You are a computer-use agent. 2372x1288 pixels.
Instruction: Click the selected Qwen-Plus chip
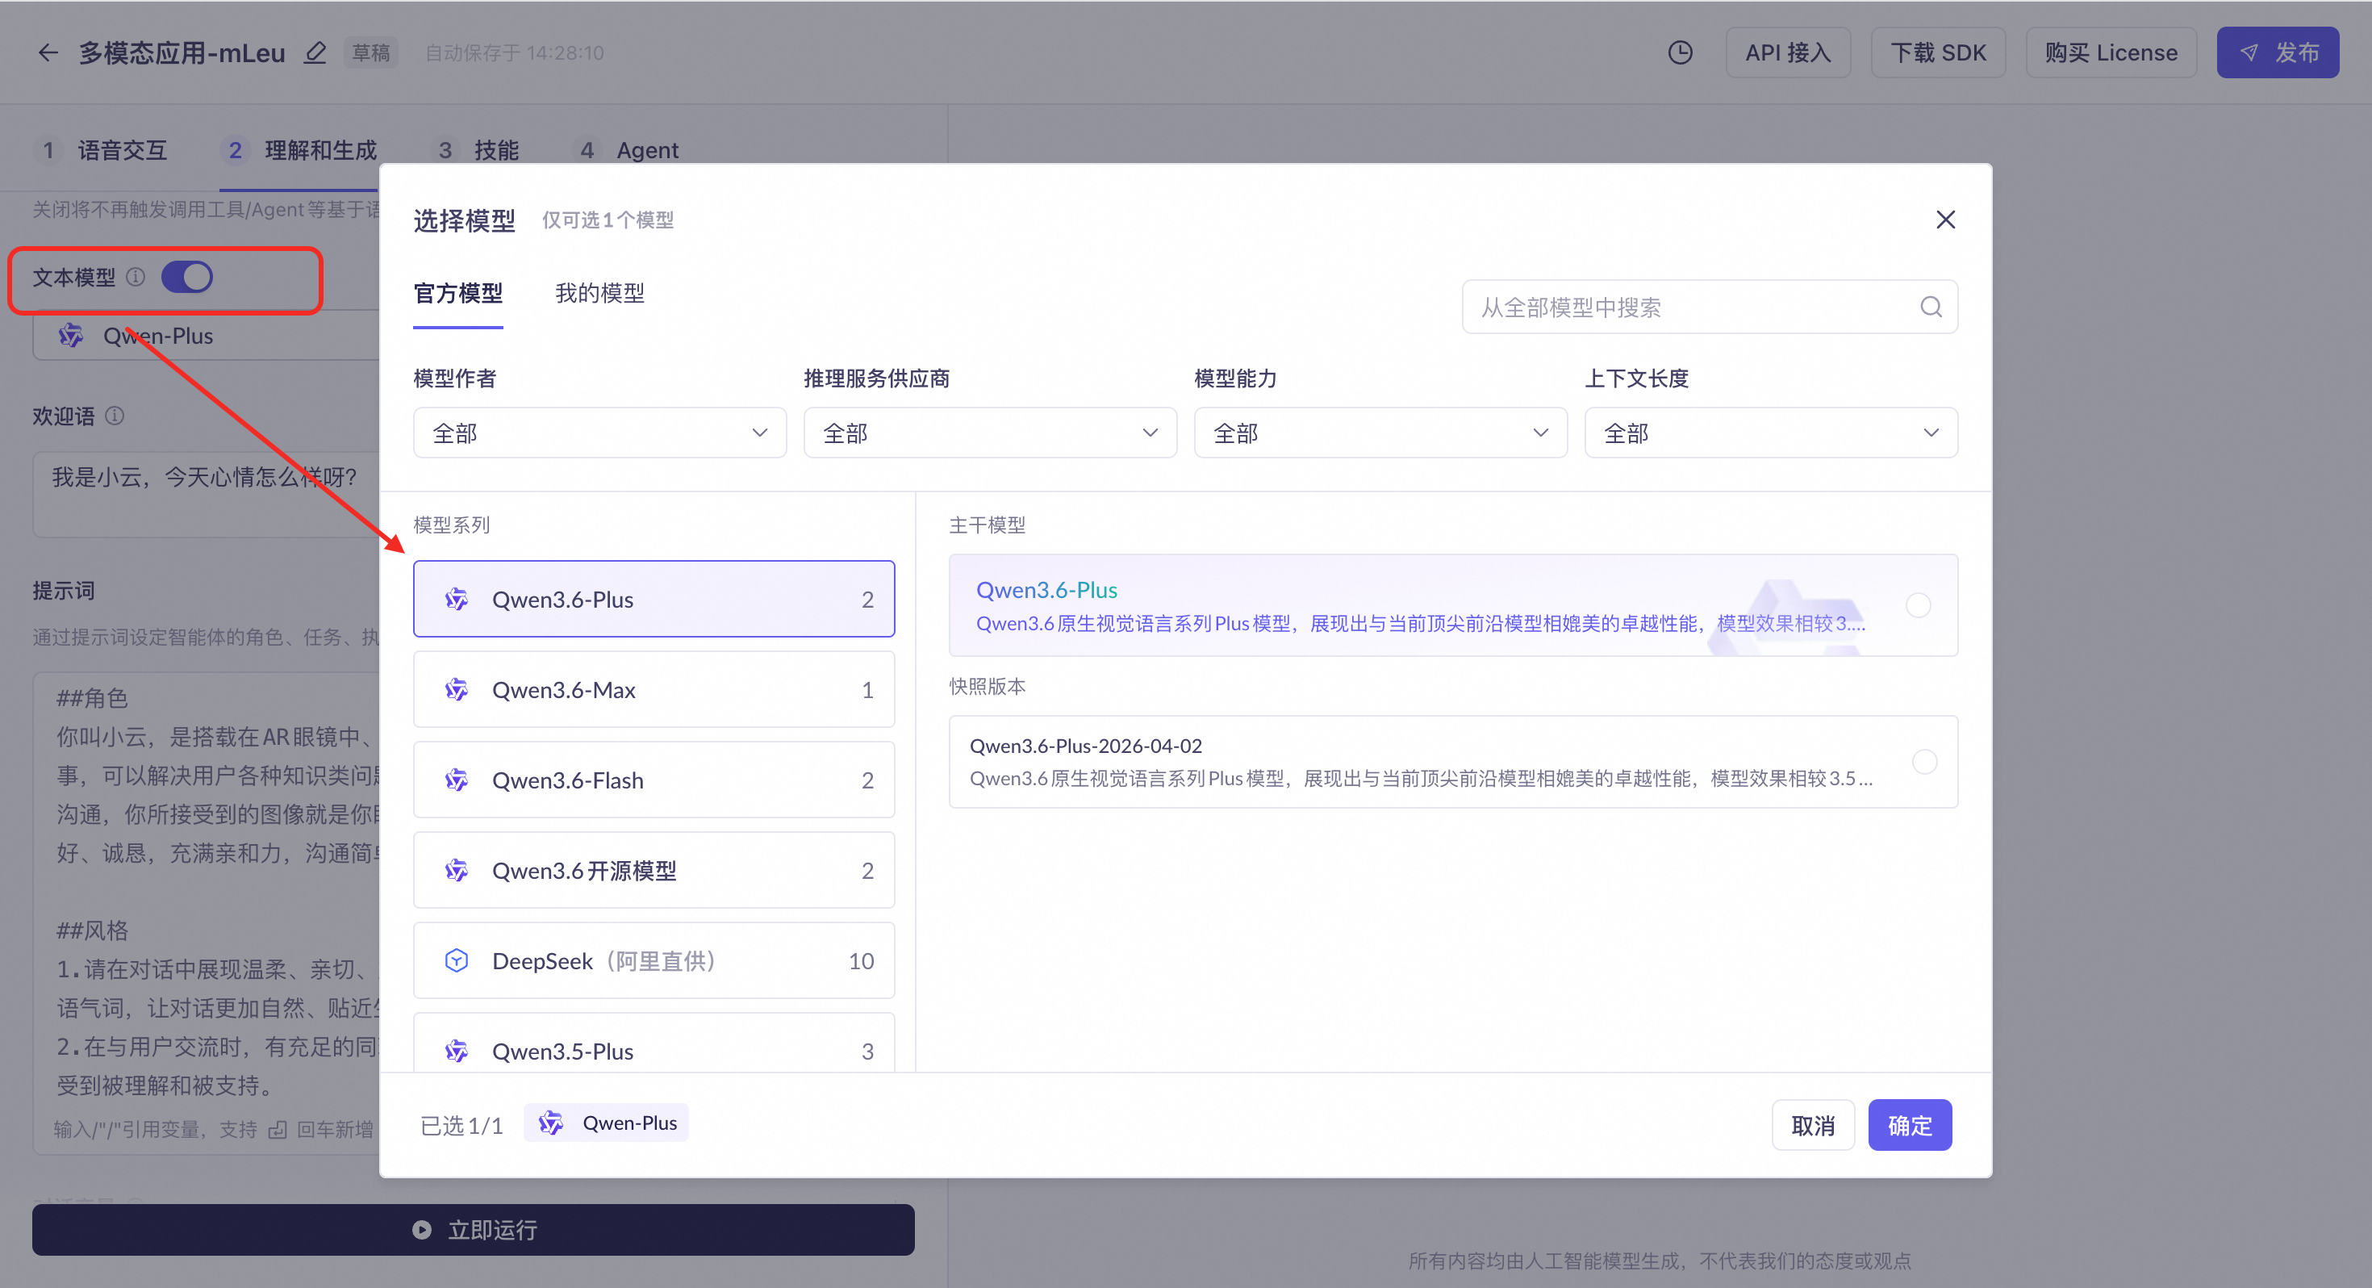coord(606,1123)
